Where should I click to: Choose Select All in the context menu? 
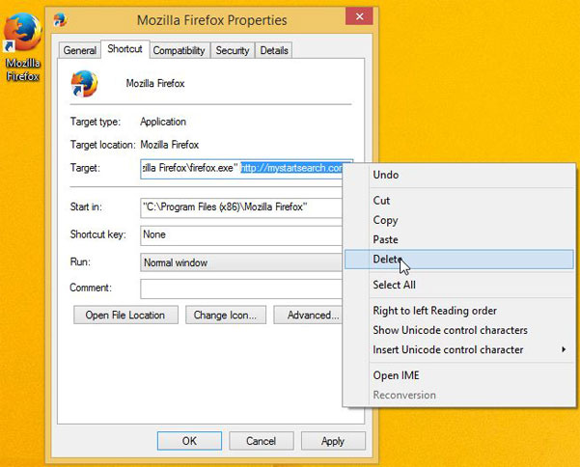click(394, 285)
